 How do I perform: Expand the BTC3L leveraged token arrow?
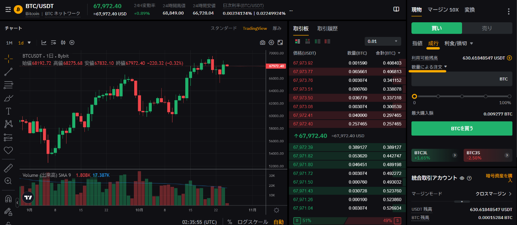[455, 155]
